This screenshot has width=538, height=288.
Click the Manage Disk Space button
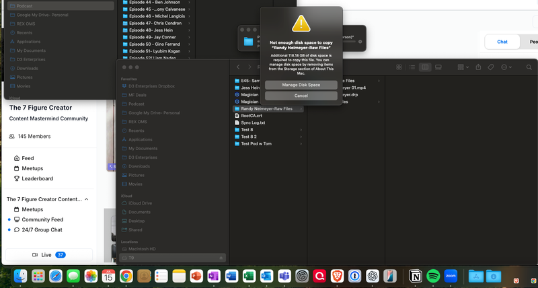301,85
